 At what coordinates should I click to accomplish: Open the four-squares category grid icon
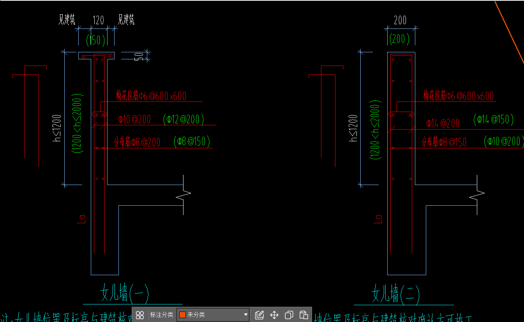140,315
